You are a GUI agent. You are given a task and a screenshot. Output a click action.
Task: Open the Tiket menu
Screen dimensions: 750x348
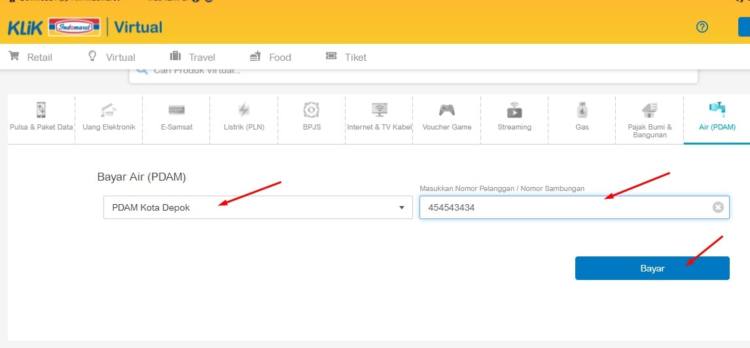pos(346,57)
